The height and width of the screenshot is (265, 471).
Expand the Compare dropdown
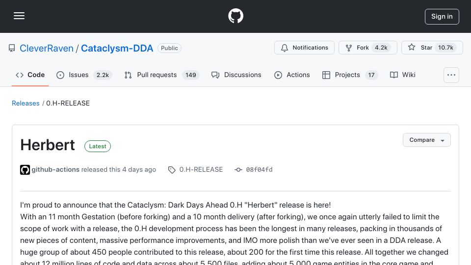pyautogui.click(x=426, y=140)
